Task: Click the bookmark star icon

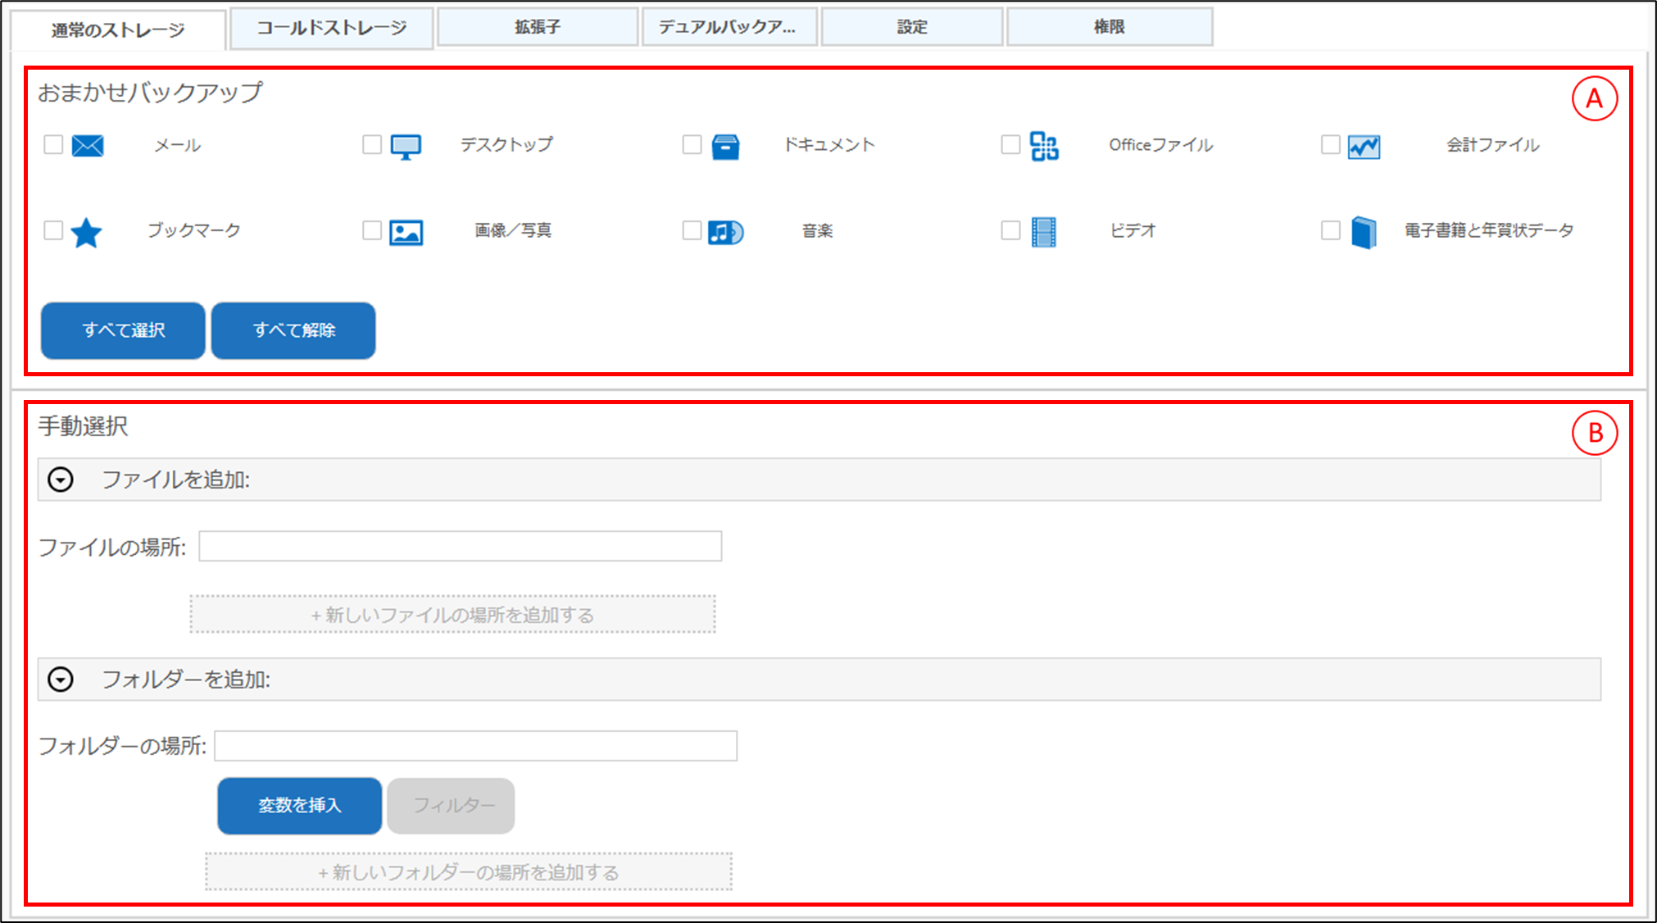Action: tap(86, 233)
